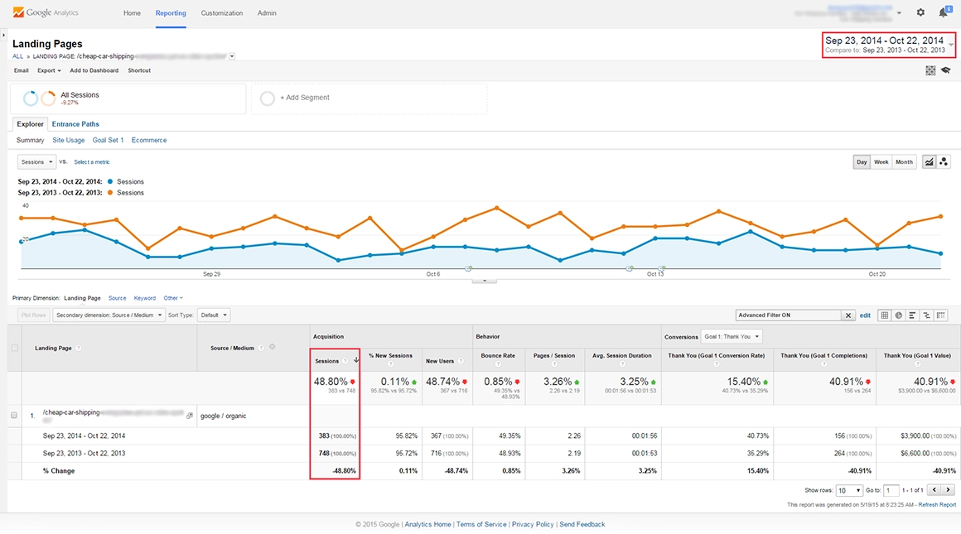Viewport: 961px width, 534px height.
Task: Switch to Entrance Paths tab
Action: click(x=75, y=123)
